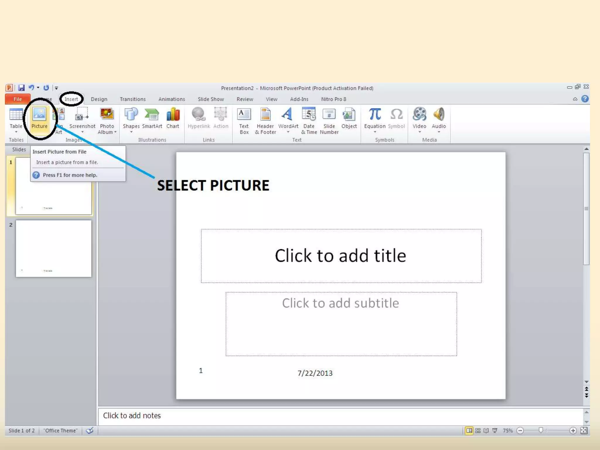600x450 pixels.
Task: Insert a Chart from the ribbon
Action: pos(173,118)
